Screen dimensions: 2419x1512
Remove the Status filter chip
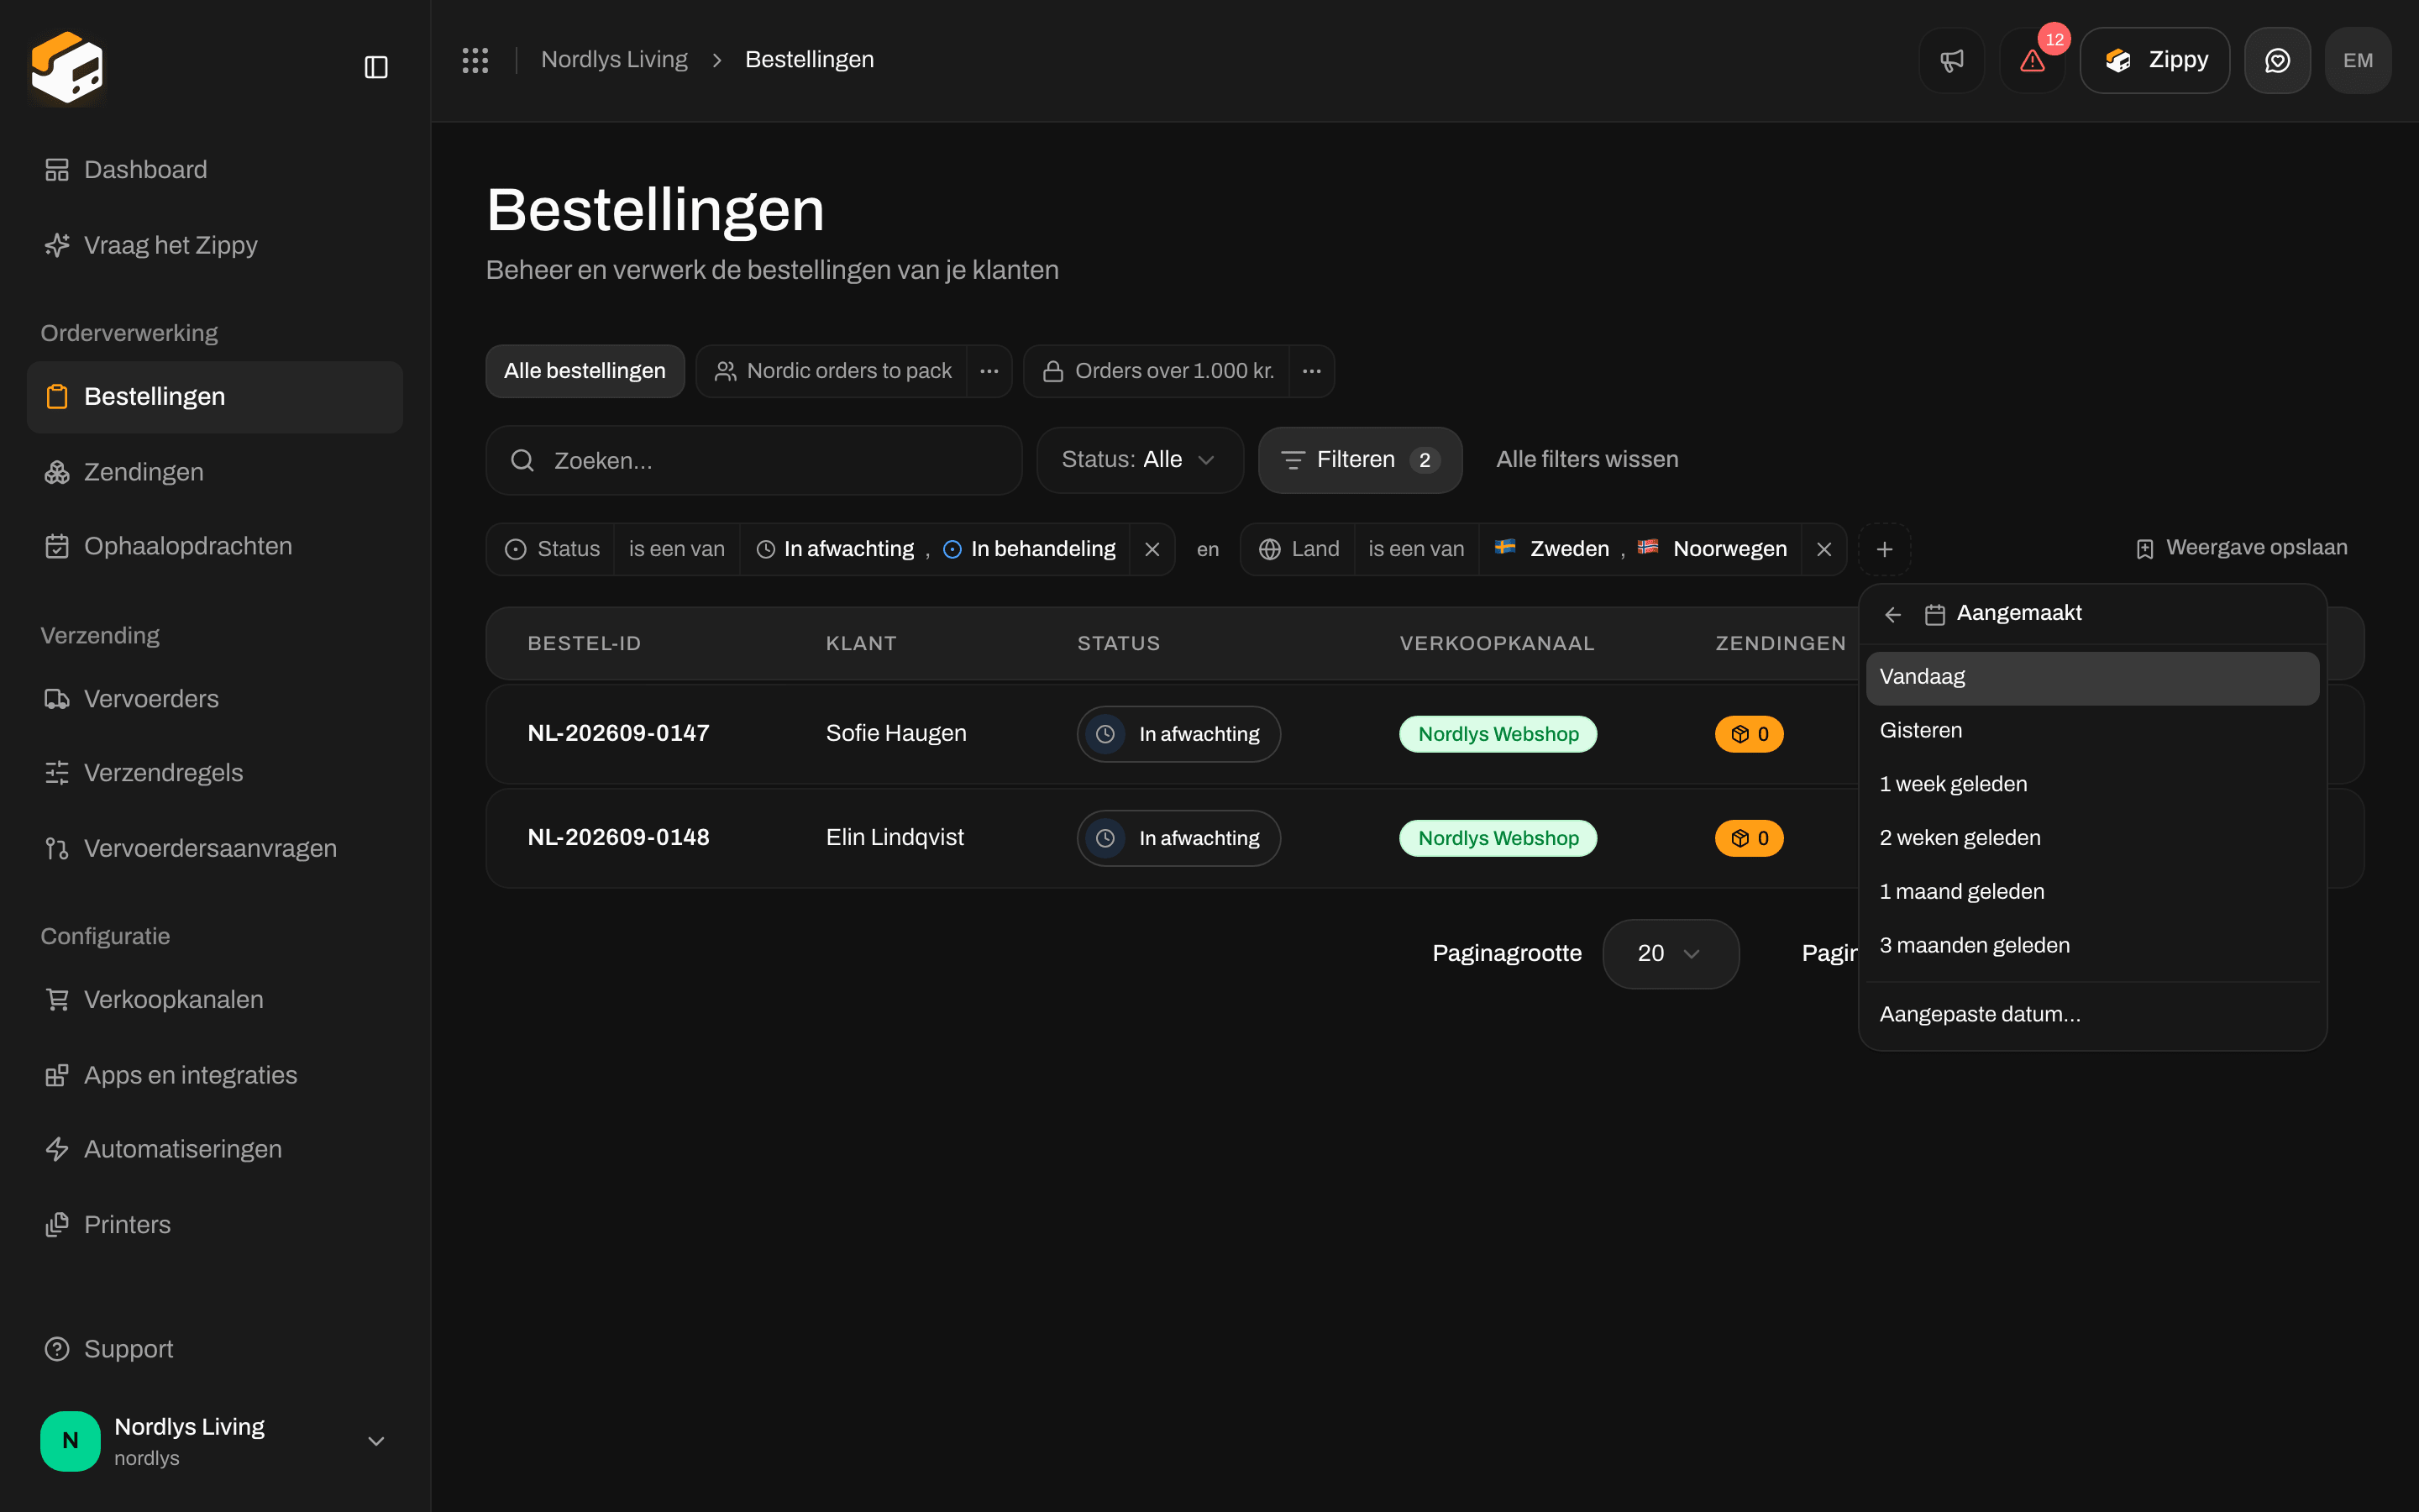tap(1152, 549)
